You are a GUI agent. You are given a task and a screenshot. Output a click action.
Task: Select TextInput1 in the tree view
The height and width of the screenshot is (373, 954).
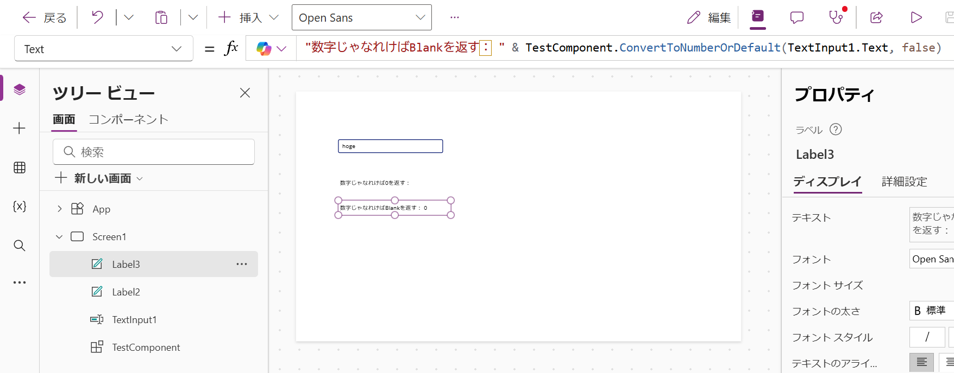click(134, 319)
